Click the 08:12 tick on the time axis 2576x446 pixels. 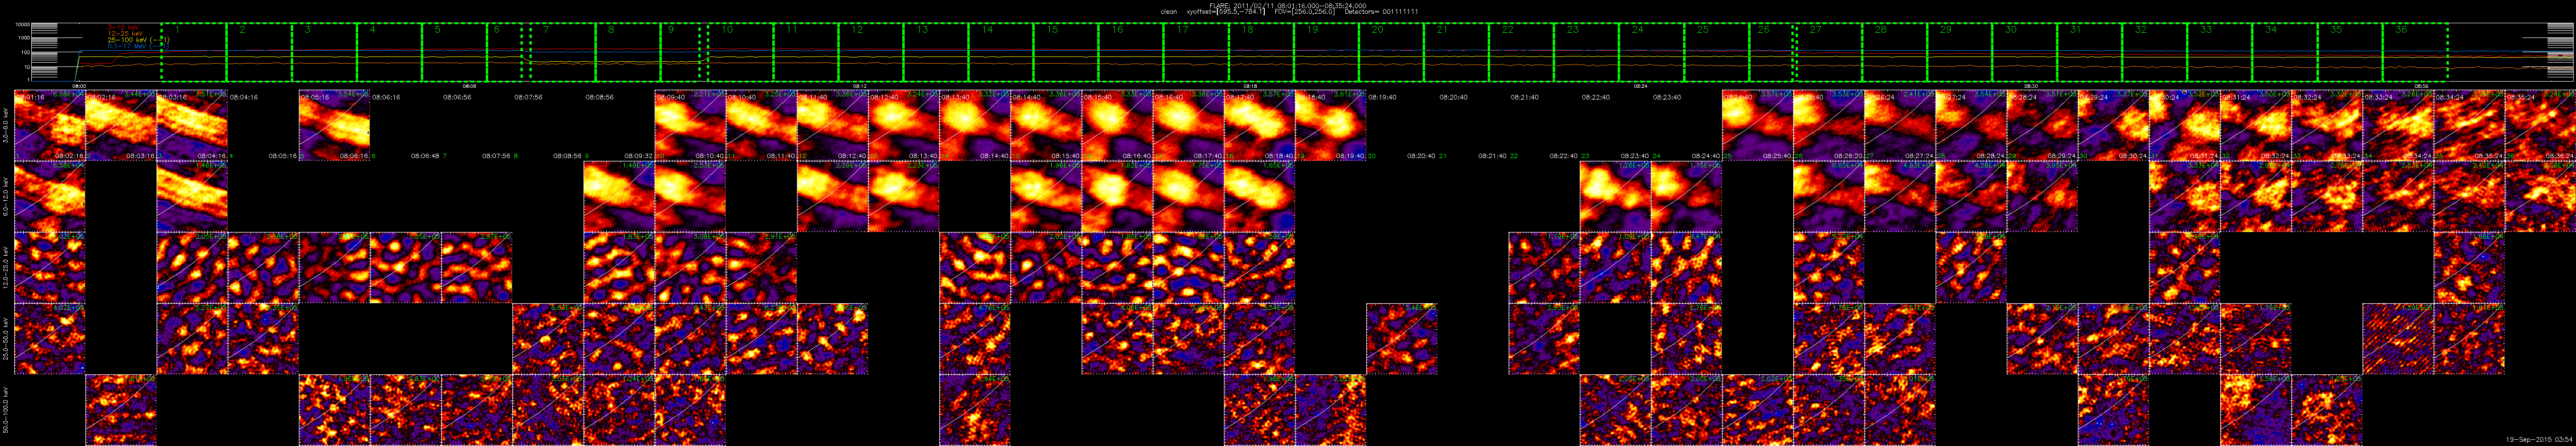point(860,86)
